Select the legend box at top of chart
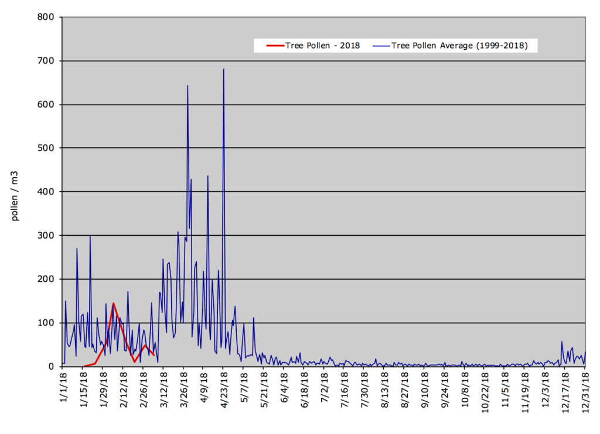Screen dimensions: 600x434 [396, 45]
